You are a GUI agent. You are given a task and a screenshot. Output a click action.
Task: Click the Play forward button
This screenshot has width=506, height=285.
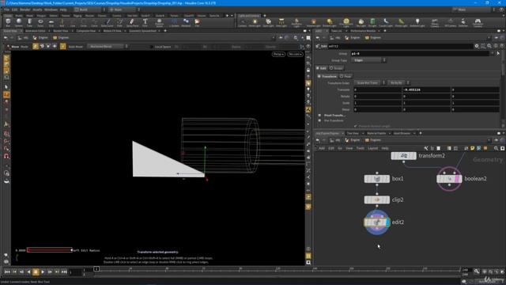pos(43,272)
